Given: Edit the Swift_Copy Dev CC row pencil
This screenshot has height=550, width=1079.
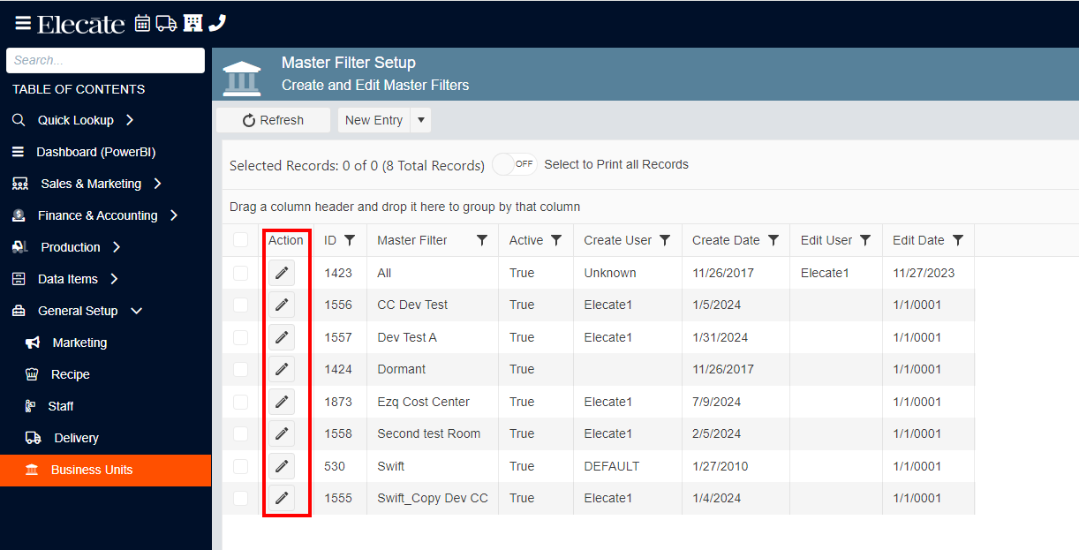Looking at the screenshot, I should (282, 498).
